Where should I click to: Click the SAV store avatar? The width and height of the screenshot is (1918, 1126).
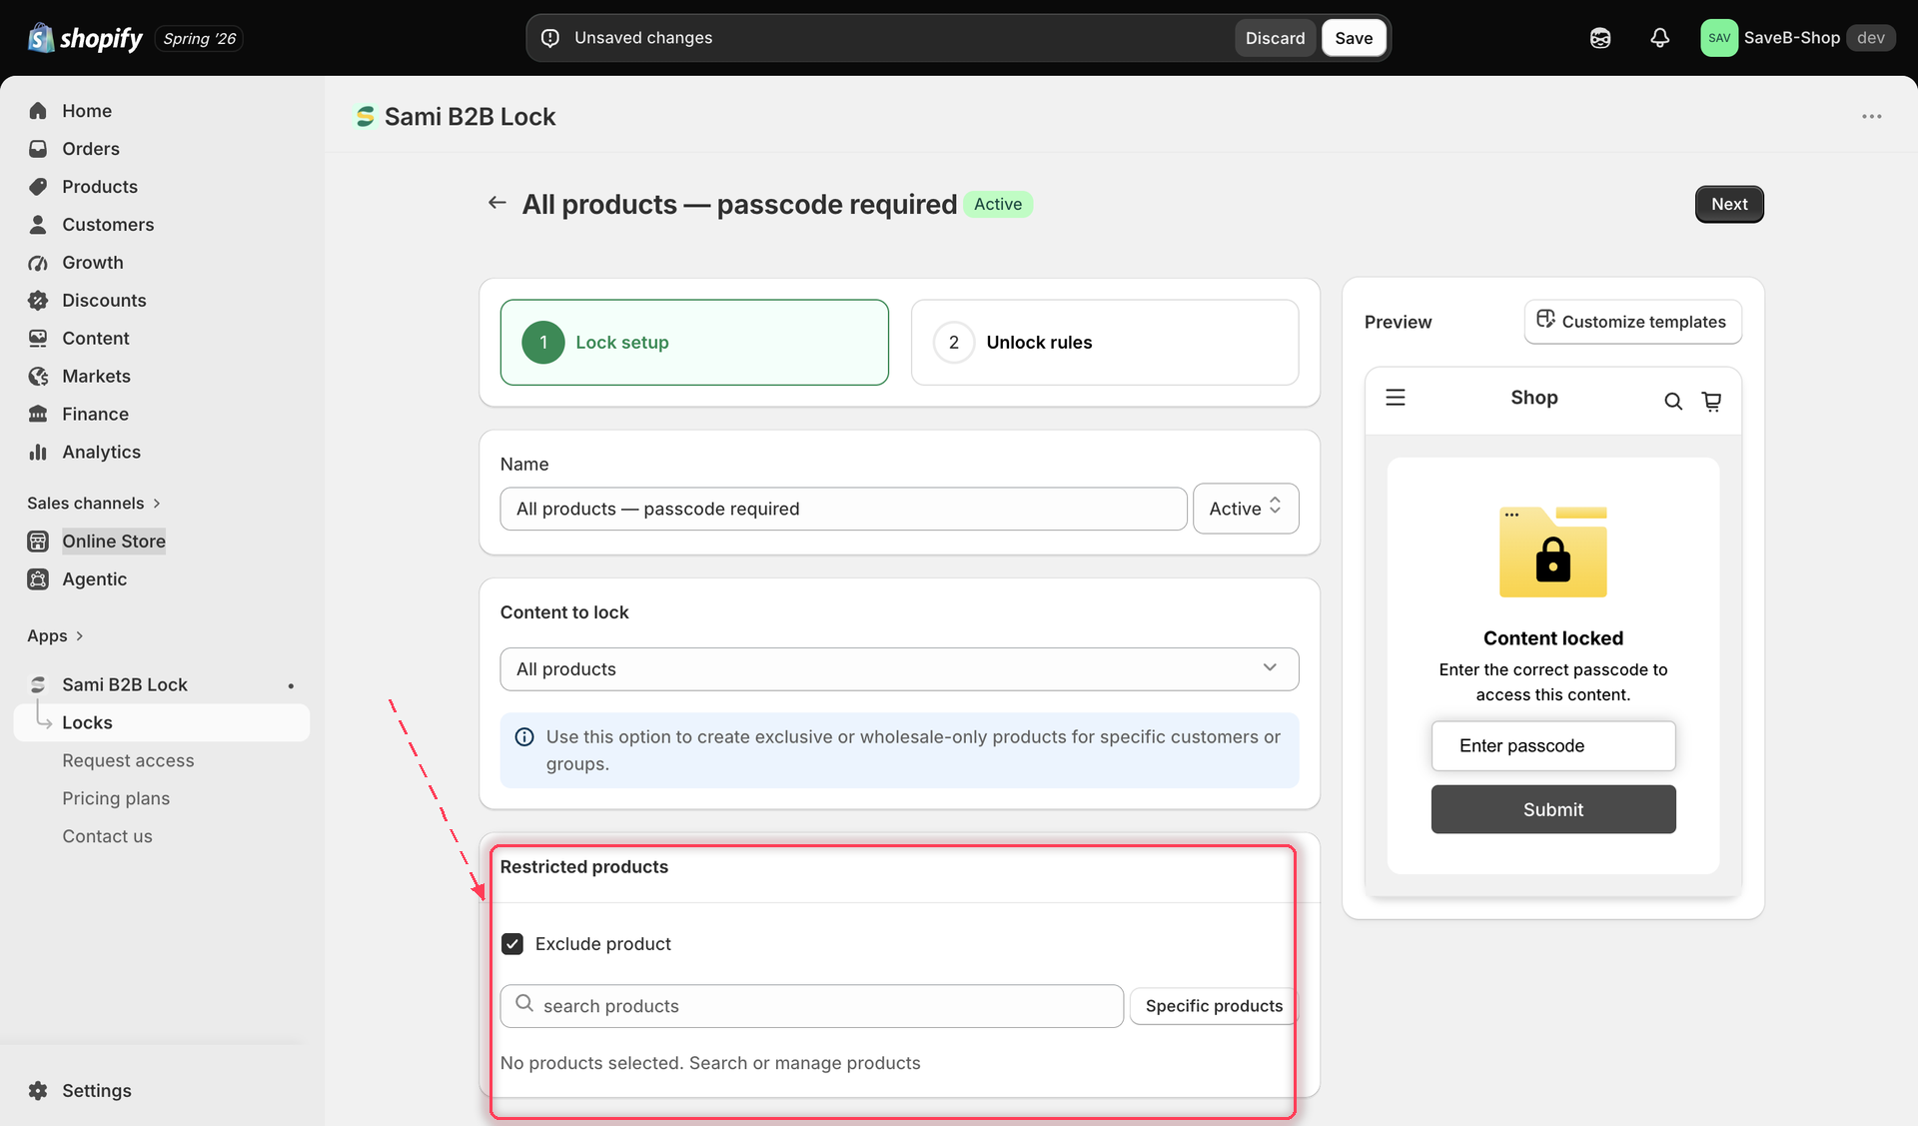pyautogui.click(x=1719, y=38)
